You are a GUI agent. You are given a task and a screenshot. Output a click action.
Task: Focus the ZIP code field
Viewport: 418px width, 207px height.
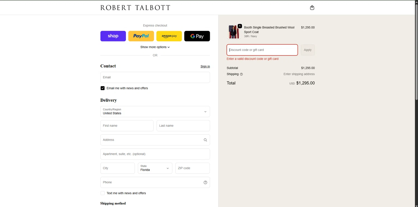(193, 168)
